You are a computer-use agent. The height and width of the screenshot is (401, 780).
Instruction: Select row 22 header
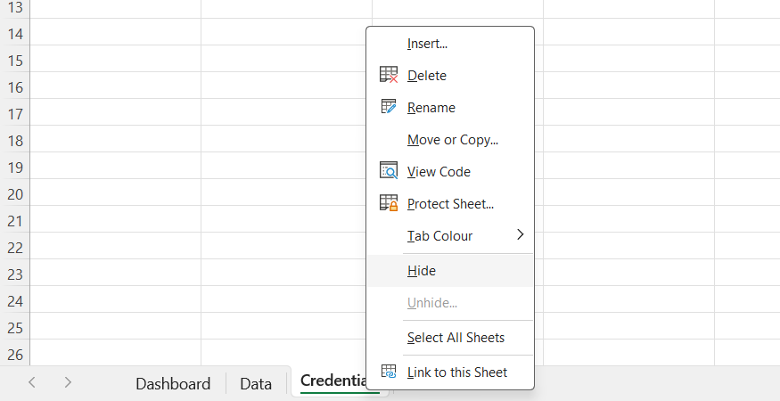[15, 248]
